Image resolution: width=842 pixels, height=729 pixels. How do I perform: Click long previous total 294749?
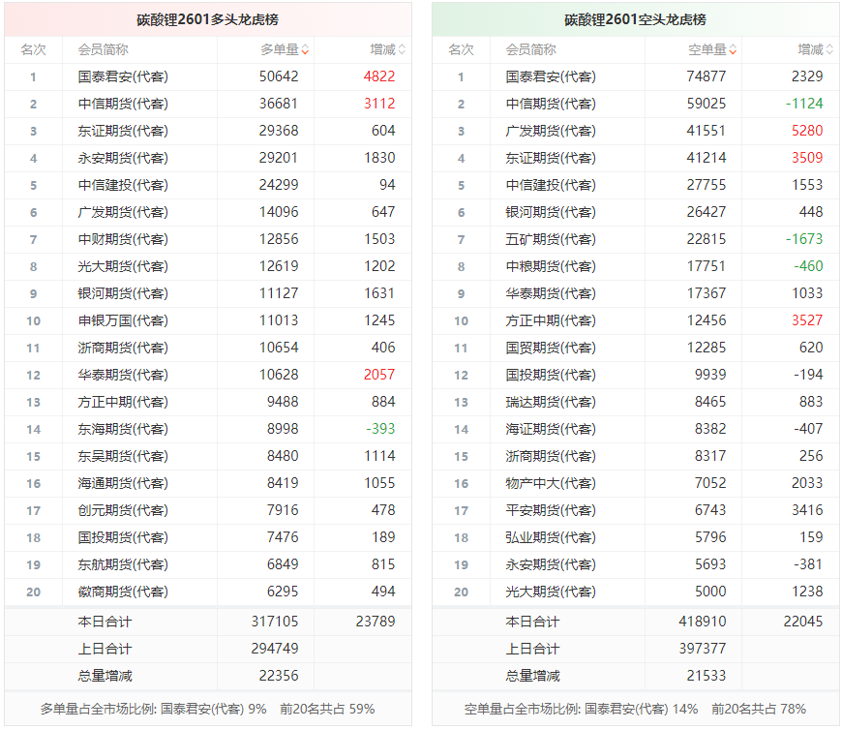275,649
